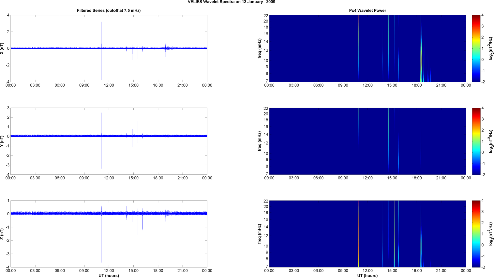This screenshot has width=494, height=278.
Task: Click the log2(nT²/Hz) label beside the middle colorbar
Action: (x=491, y=141)
